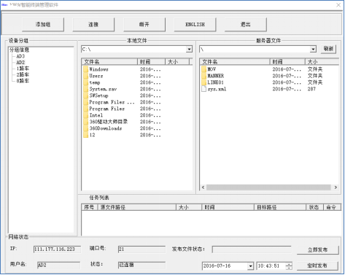Select 1路车 in the device tree
The width and height of the screenshot is (345, 275).
click(23, 69)
